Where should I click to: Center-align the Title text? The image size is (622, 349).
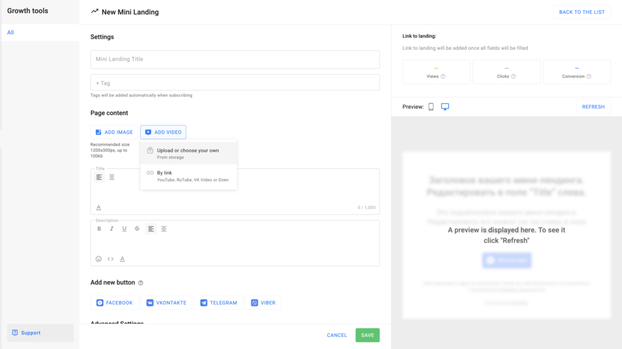pyautogui.click(x=112, y=177)
